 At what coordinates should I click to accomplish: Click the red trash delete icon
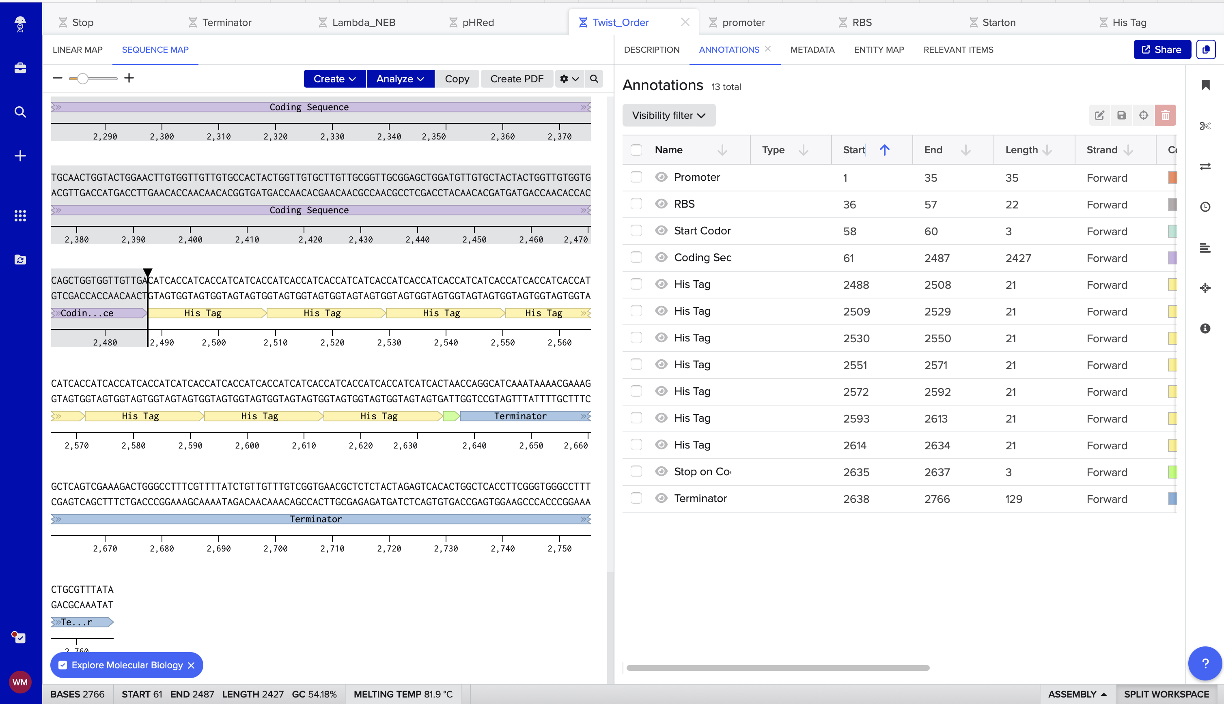(x=1165, y=116)
